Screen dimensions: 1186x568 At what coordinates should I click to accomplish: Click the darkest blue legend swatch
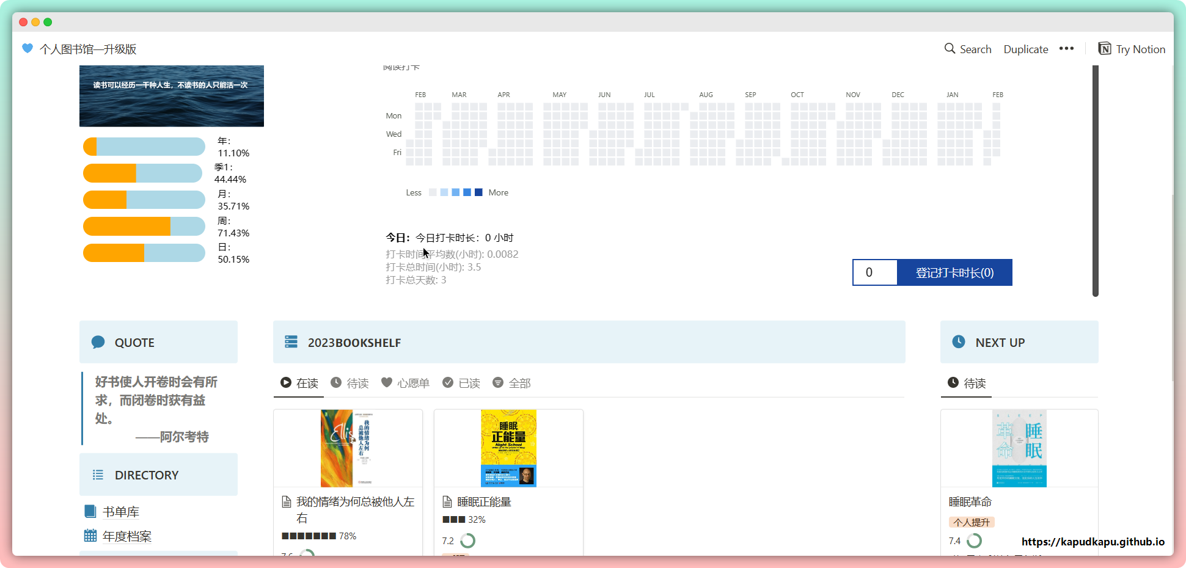click(478, 192)
